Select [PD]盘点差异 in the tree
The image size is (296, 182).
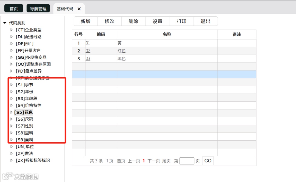point(29,71)
